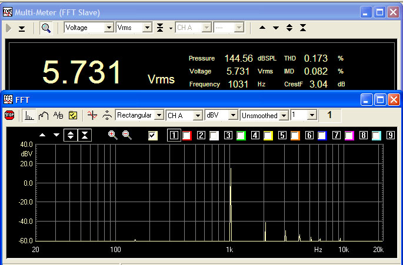
Task: Click the FFT graph up arrow button
Action: pyautogui.click(x=42, y=135)
